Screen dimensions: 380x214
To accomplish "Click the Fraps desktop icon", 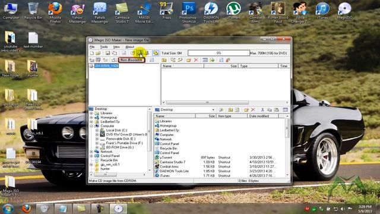I will click(166, 11).
